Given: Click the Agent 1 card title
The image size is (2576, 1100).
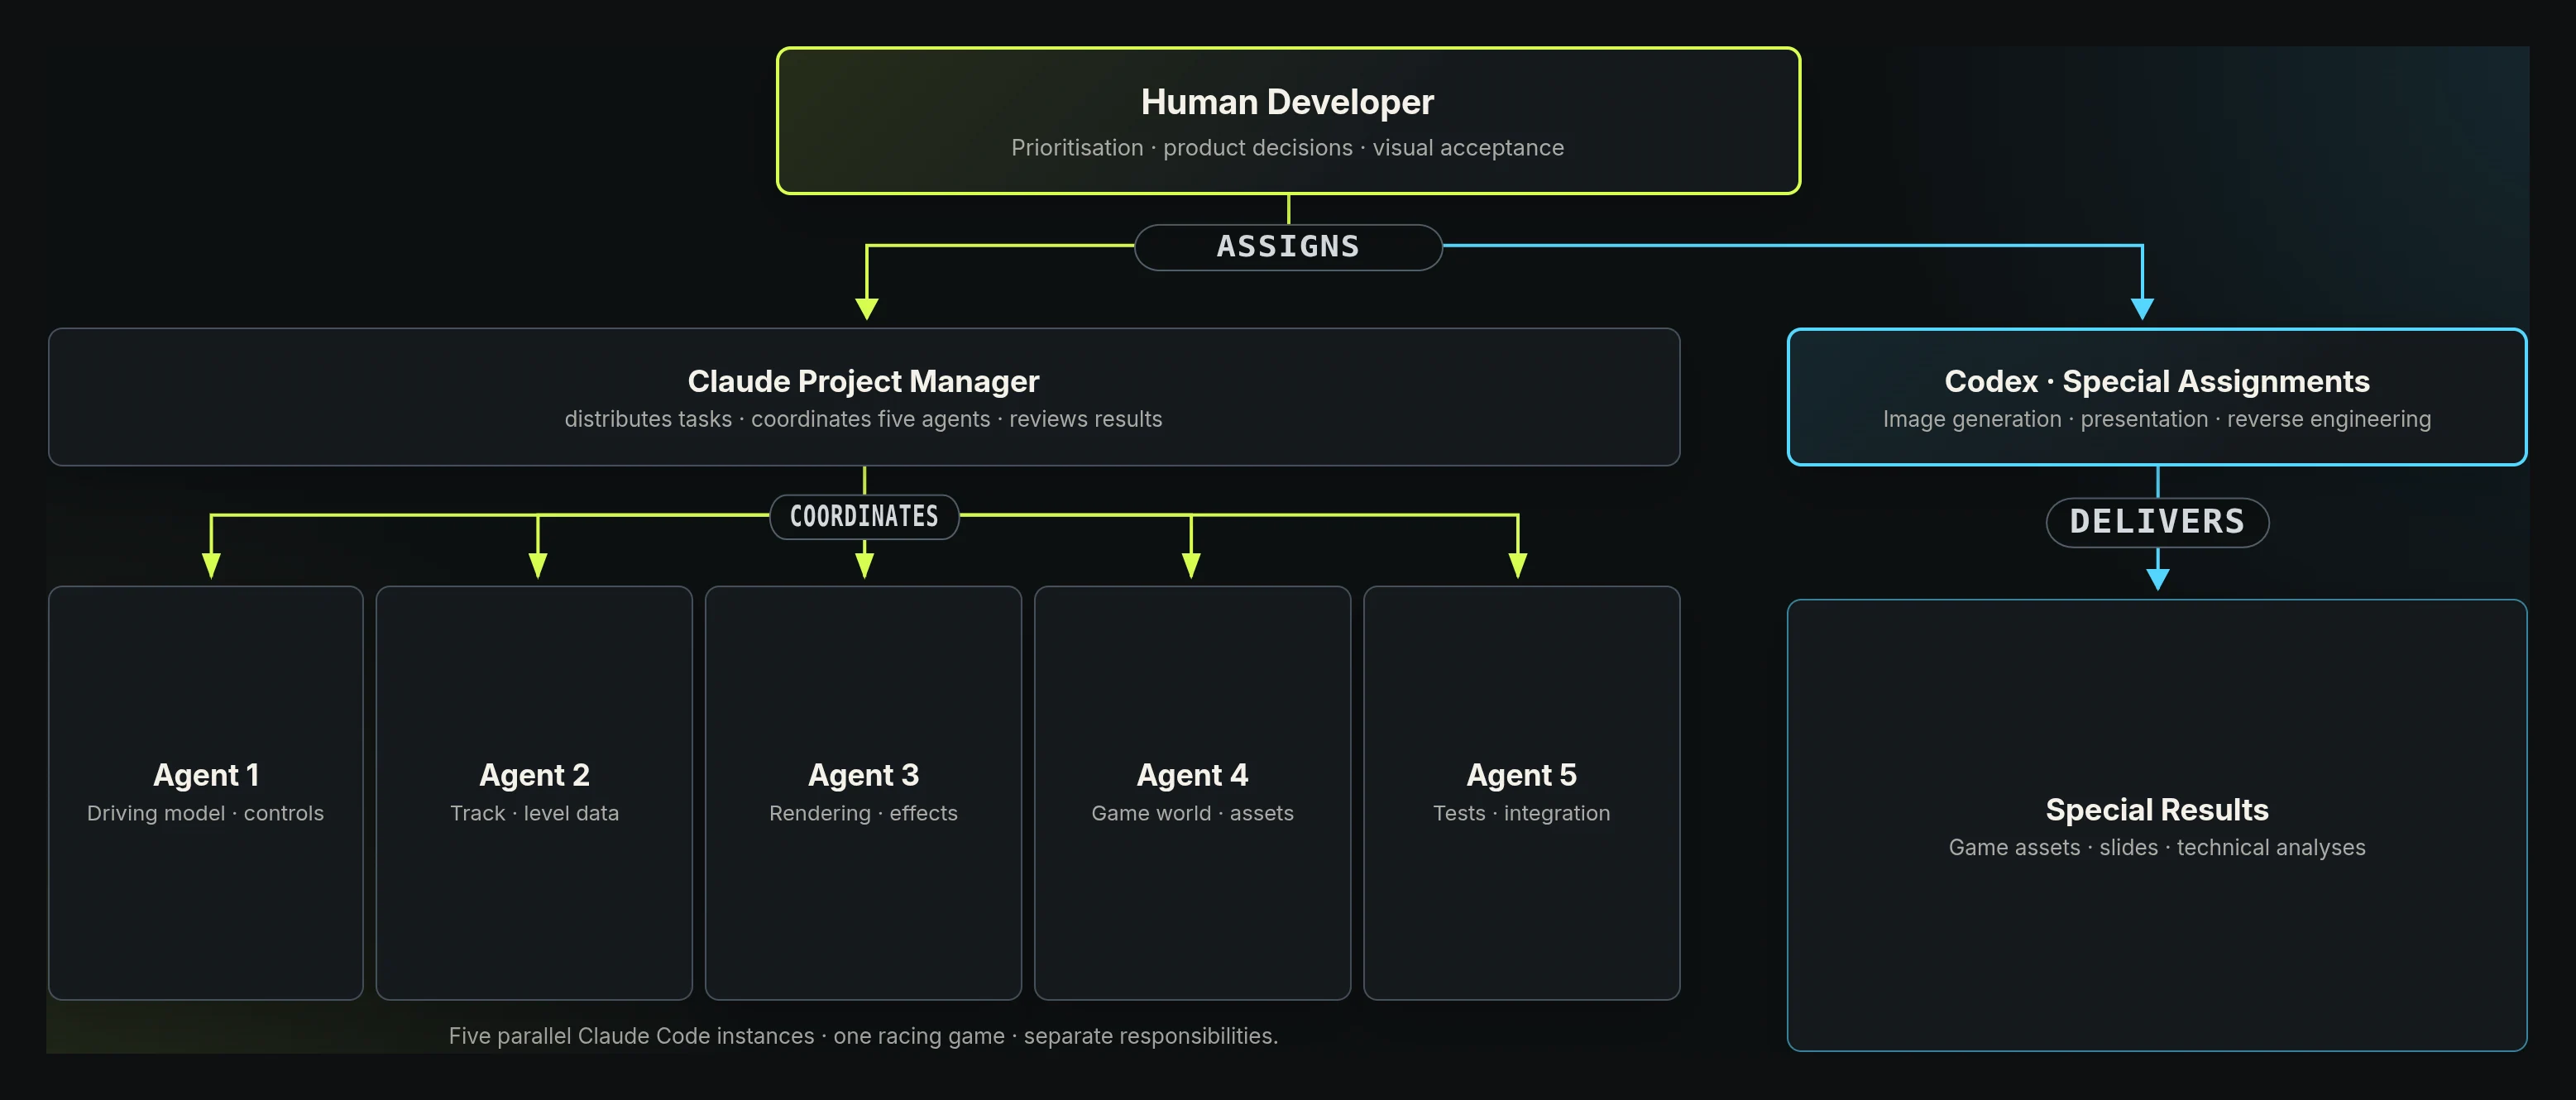Looking at the screenshot, I should coord(206,775).
